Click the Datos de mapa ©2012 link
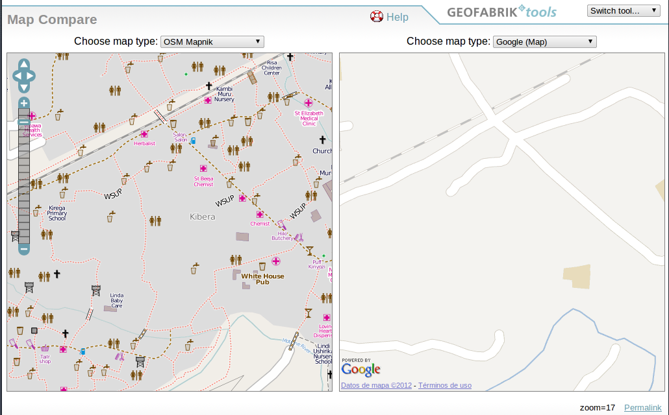Screen dimensions: 669x415 coord(376,385)
